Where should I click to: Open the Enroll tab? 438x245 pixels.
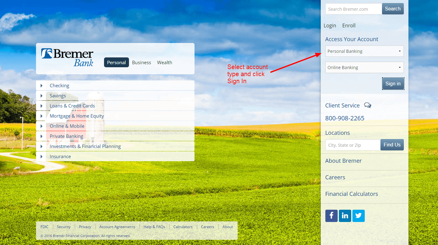(x=349, y=25)
